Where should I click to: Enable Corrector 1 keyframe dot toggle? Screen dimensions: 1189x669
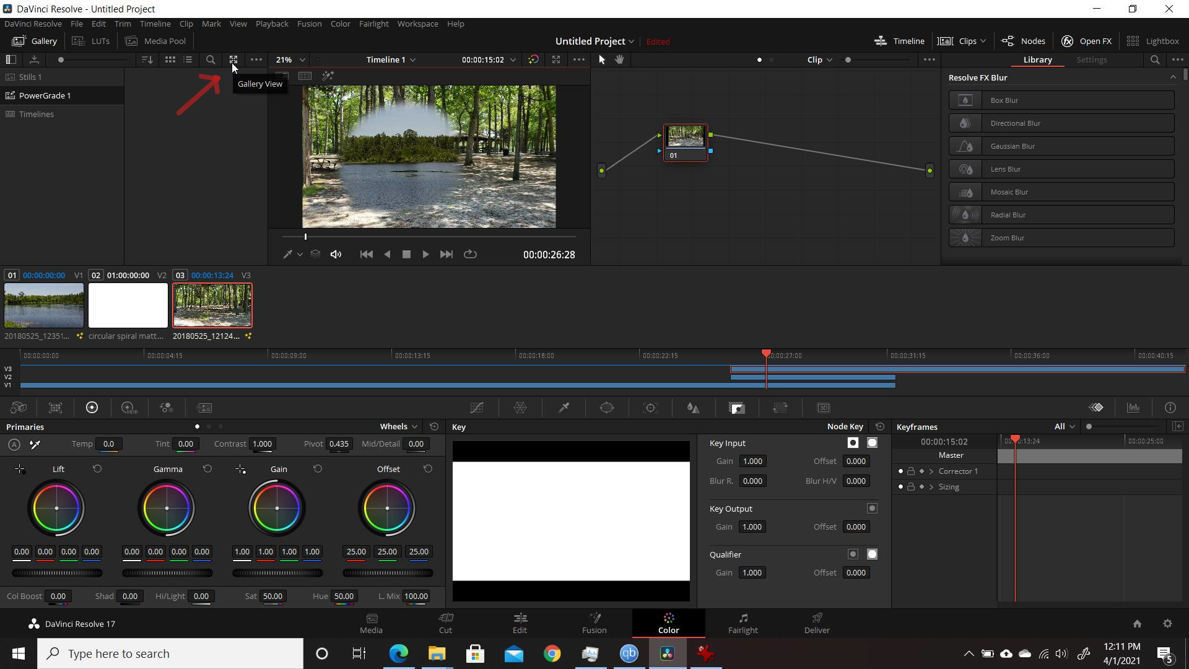(x=900, y=471)
